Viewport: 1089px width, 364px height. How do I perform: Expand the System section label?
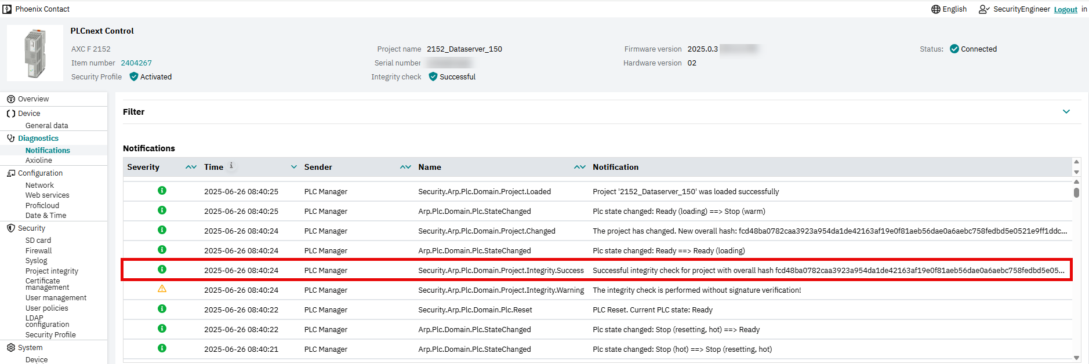(30, 348)
